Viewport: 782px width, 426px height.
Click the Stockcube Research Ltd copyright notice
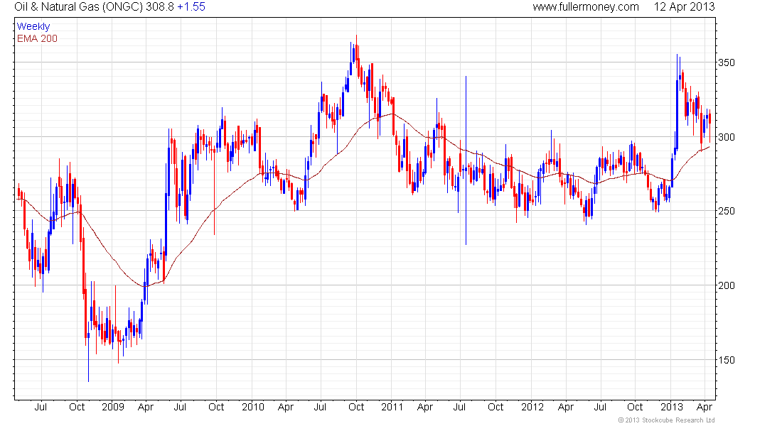tap(665, 421)
